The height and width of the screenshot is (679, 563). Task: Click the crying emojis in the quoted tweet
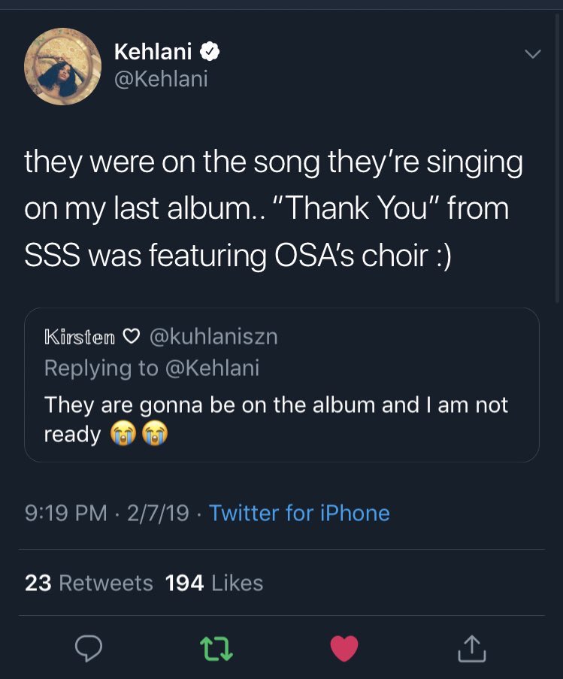(x=138, y=434)
